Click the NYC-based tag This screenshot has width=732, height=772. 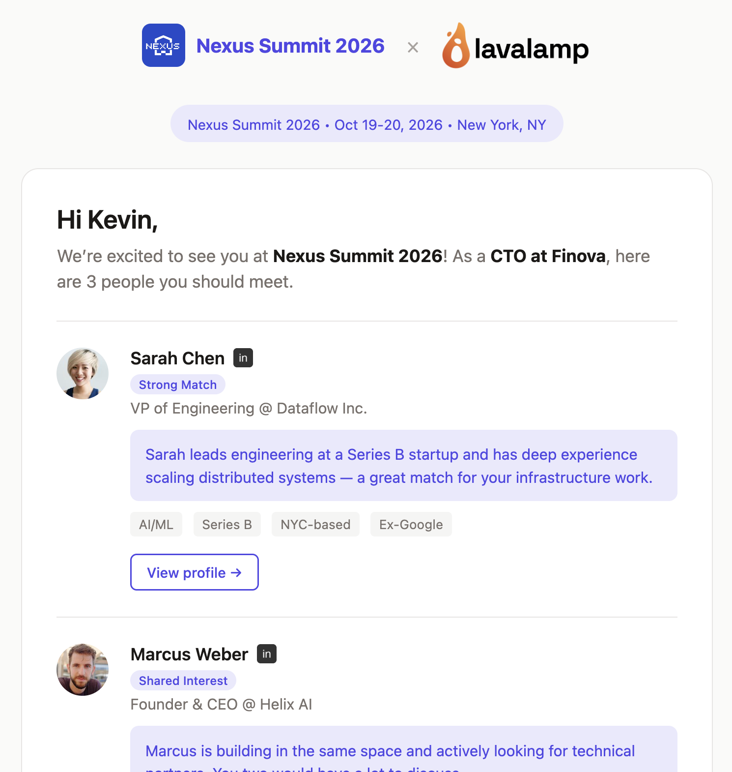point(315,524)
